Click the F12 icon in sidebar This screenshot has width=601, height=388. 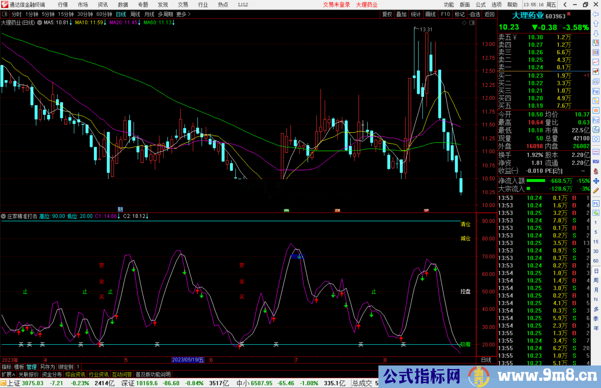596,120
